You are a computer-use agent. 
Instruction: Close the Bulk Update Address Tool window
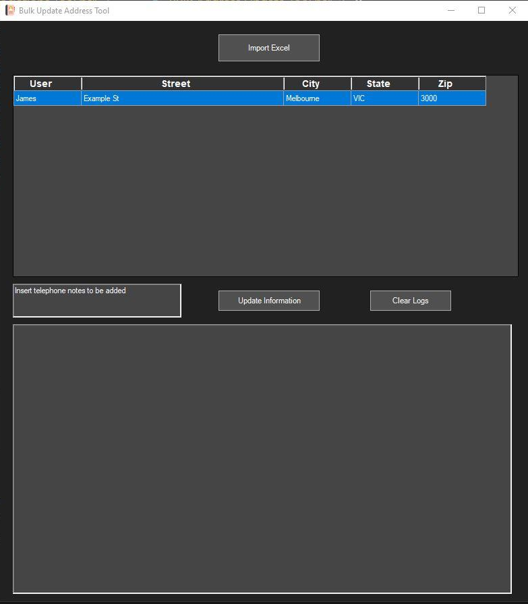pos(512,10)
